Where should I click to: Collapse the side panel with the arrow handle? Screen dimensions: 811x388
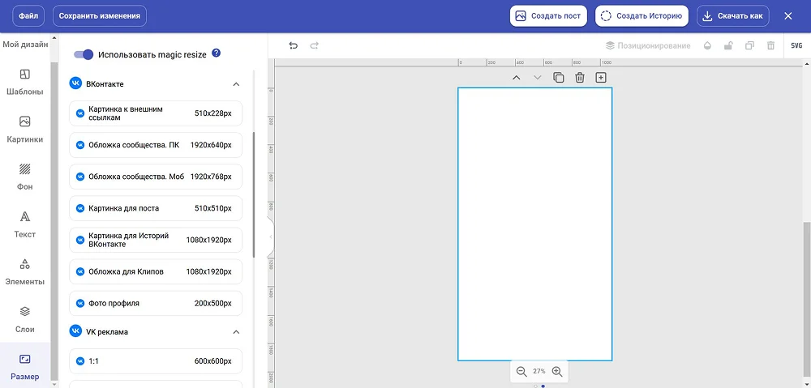pos(271,237)
